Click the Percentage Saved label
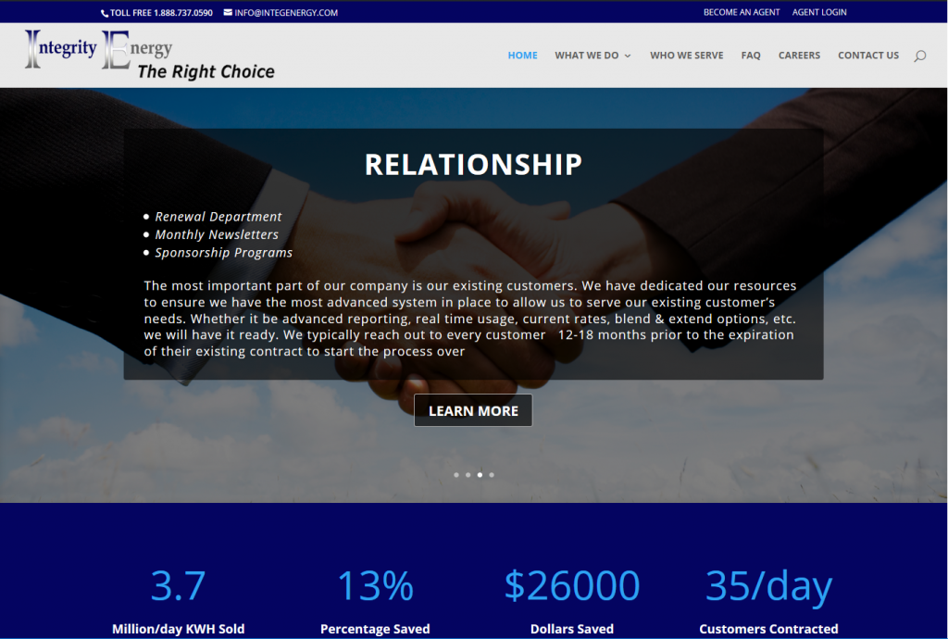This screenshot has height=639, width=948. click(375, 629)
